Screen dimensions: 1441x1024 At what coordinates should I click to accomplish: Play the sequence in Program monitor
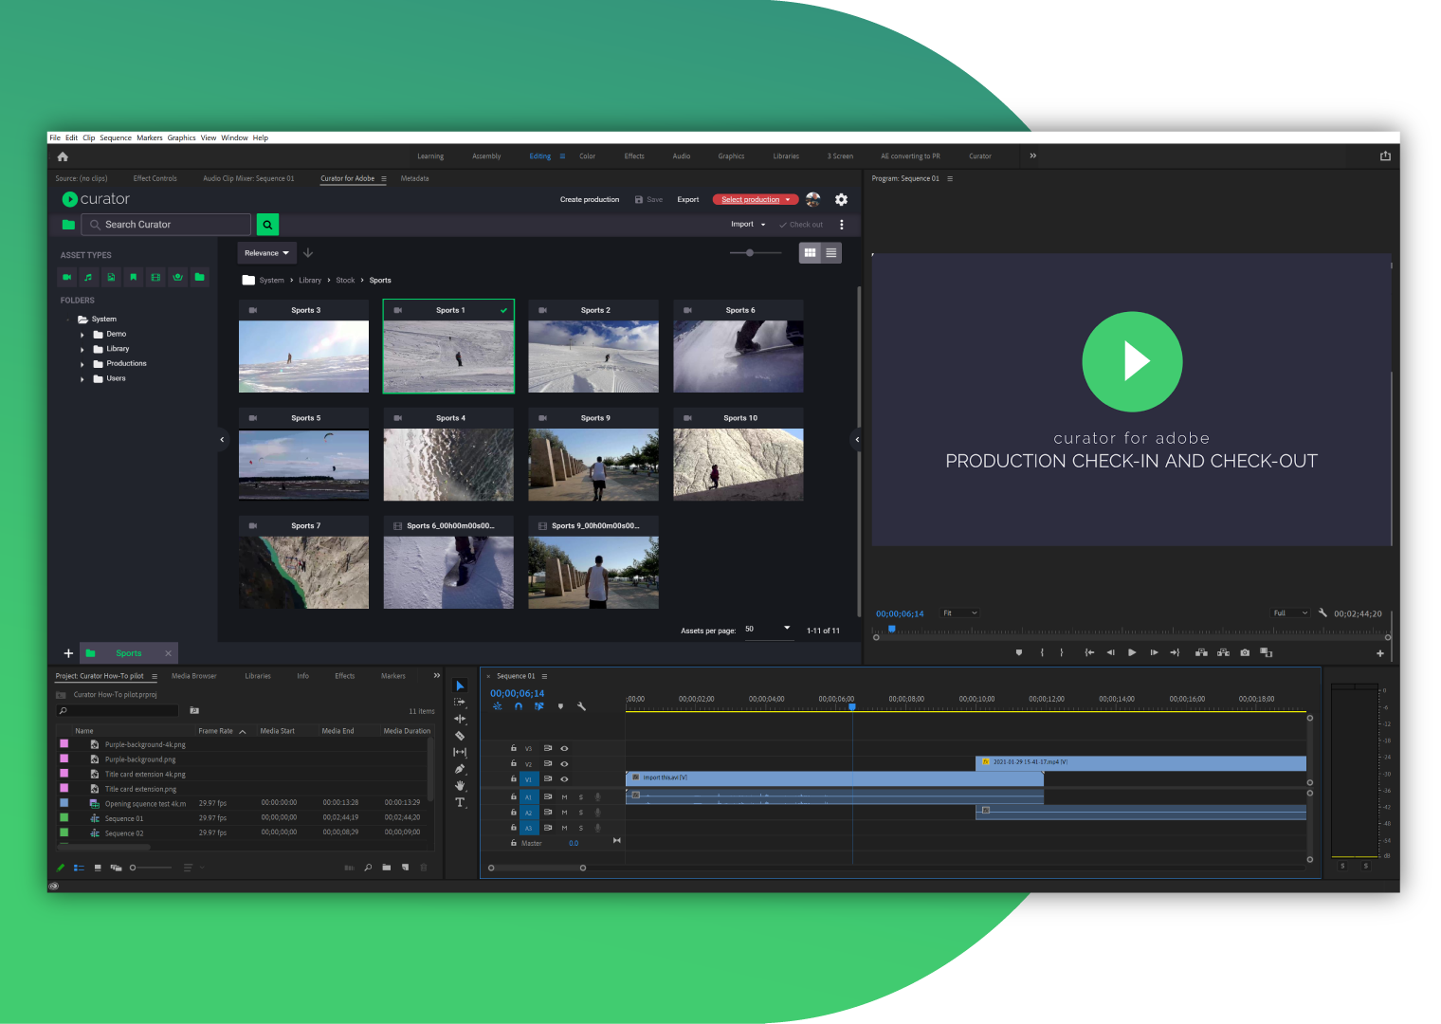tap(1132, 652)
